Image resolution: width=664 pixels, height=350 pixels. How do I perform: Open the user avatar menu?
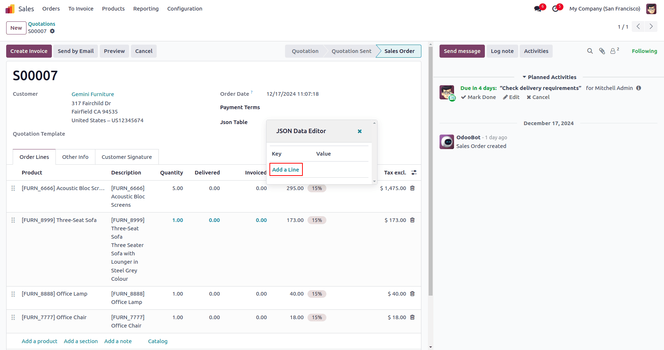(x=651, y=9)
